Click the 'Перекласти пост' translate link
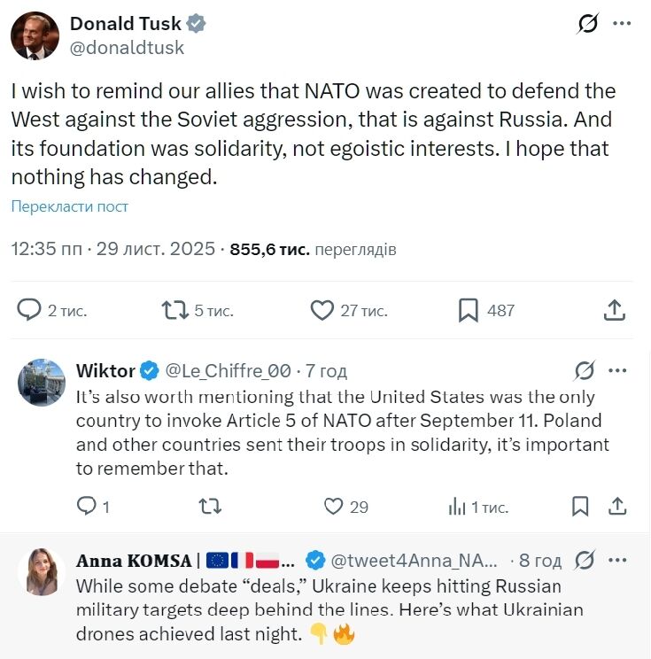Viewport: 651px width, 659px height. pyautogui.click(x=70, y=206)
